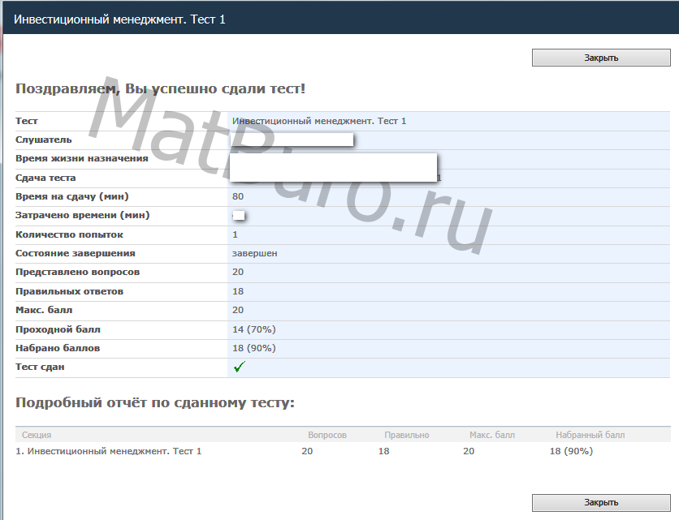Image resolution: width=679 pixels, height=520 pixels.
Task: Click the Секция column header
Action: (x=37, y=435)
